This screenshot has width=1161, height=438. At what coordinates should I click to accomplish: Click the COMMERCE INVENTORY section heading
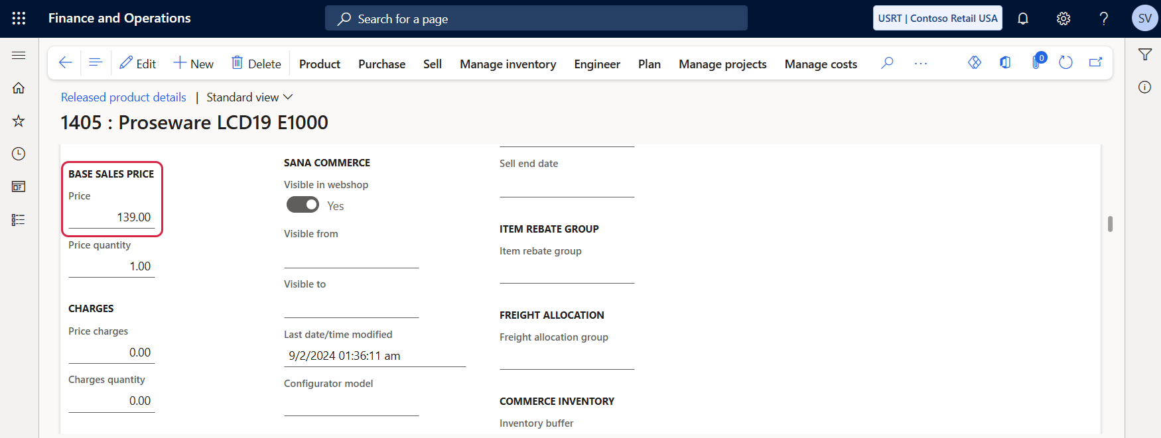557,402
